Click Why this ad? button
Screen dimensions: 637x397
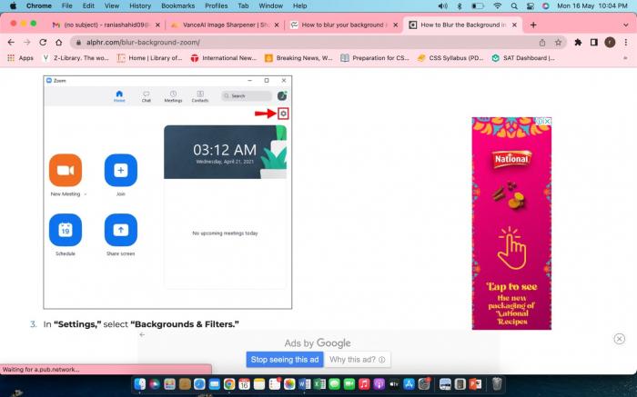(x=357, y=360)
